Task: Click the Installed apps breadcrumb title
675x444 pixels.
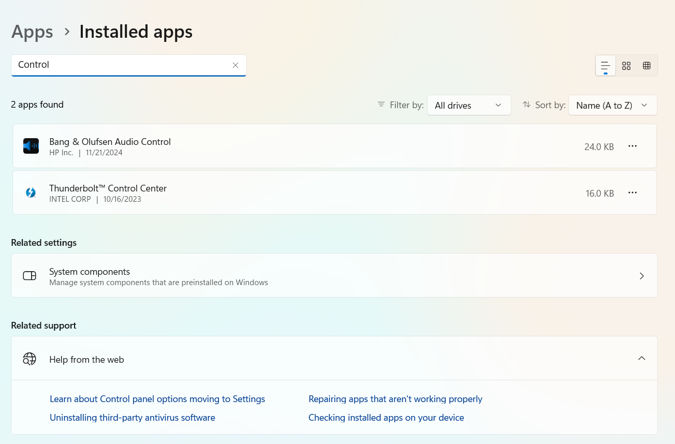Action: 136,32
